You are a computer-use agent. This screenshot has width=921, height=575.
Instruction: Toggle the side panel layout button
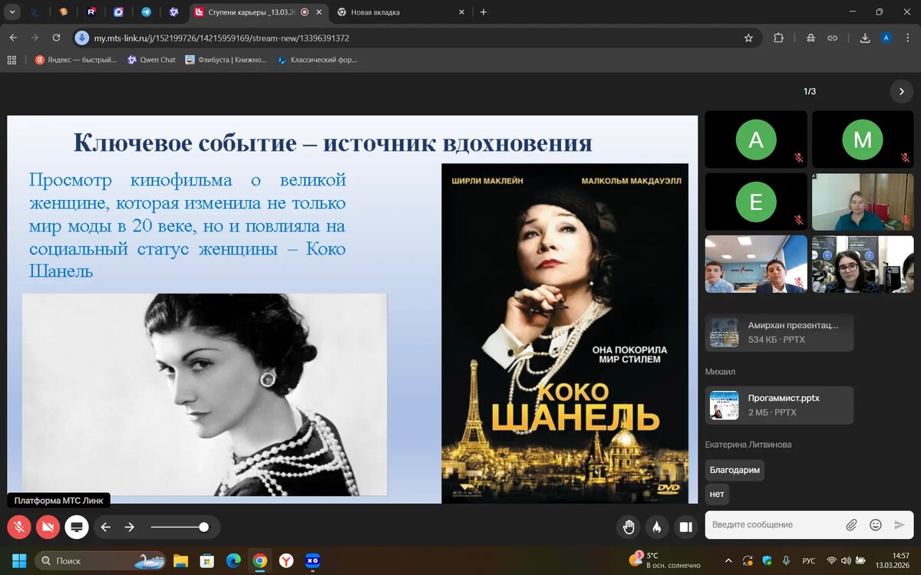pyautogui.click(x=685, y=527)
